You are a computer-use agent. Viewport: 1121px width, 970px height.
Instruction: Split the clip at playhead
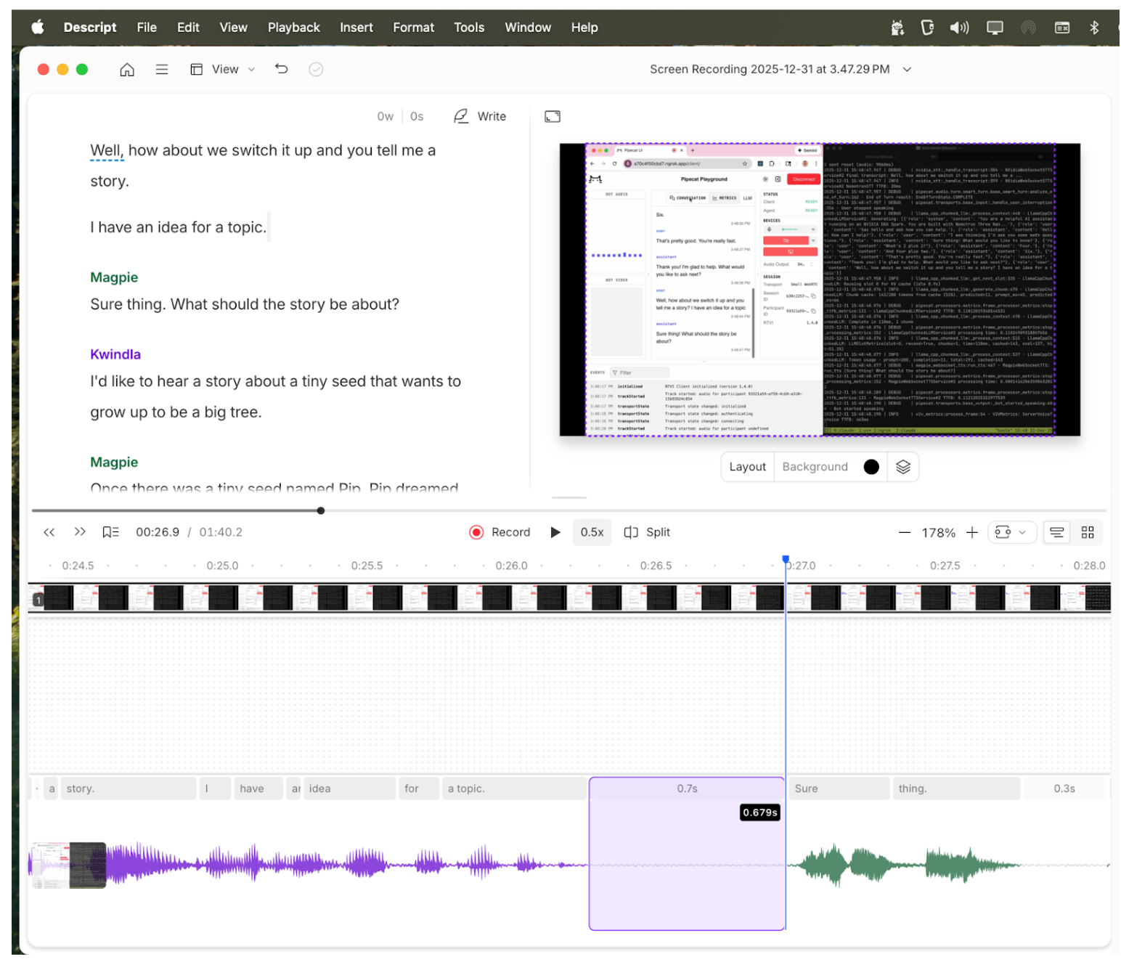pyautogui.click(x=647, y=532)
